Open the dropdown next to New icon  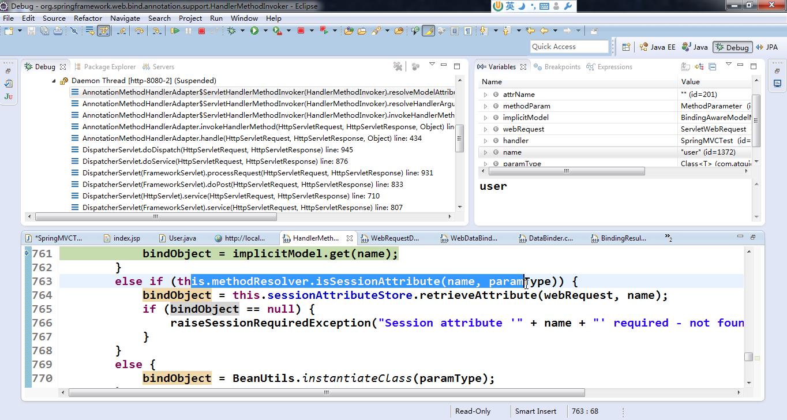click(20, 31)
